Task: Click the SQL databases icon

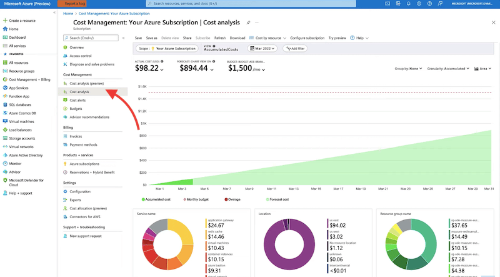Action: 5,104
